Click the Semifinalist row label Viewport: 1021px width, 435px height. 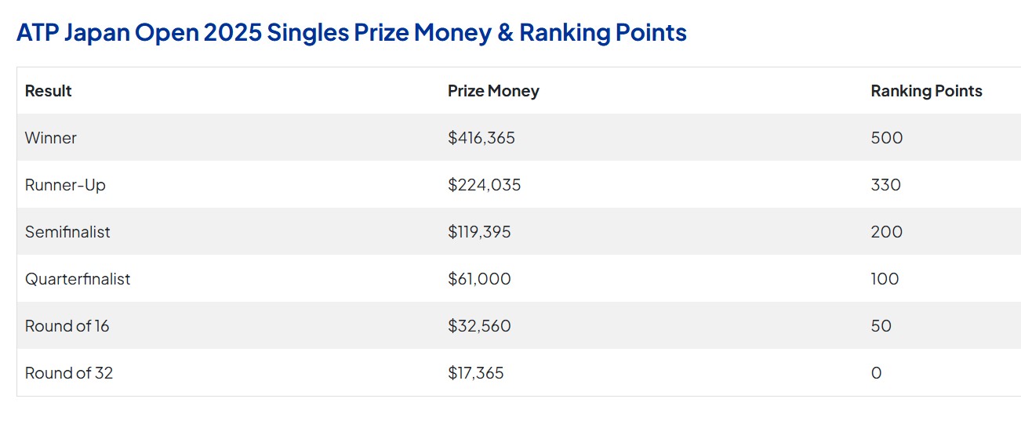point(67,232)
